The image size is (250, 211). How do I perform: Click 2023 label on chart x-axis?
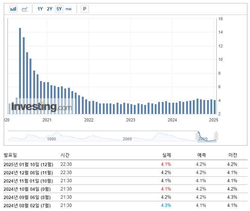[x=130, y=120]
